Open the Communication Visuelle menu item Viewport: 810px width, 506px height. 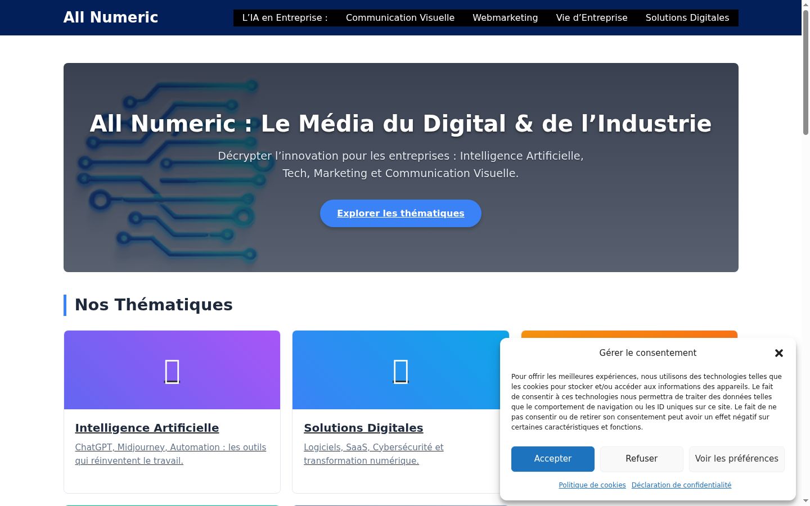(x=400, y=17)
